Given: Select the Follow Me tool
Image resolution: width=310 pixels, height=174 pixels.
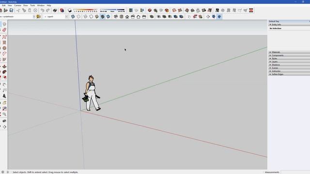Looking at the screenshot, I should click(x=4, y=72).
